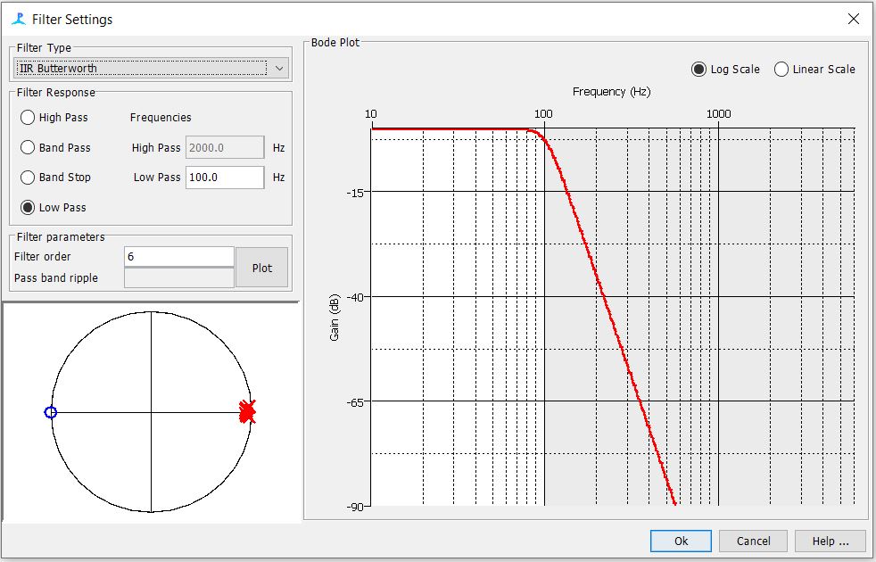
Task: Choose the Band Pass radio option
Action: (x=29, y=148)
